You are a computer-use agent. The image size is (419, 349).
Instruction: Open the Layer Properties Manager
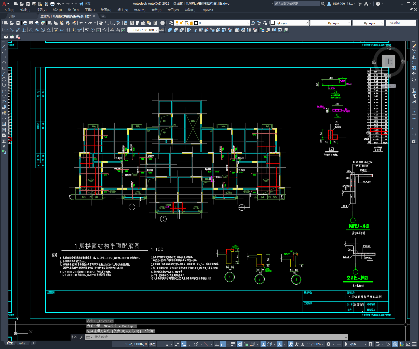[171, 23]
